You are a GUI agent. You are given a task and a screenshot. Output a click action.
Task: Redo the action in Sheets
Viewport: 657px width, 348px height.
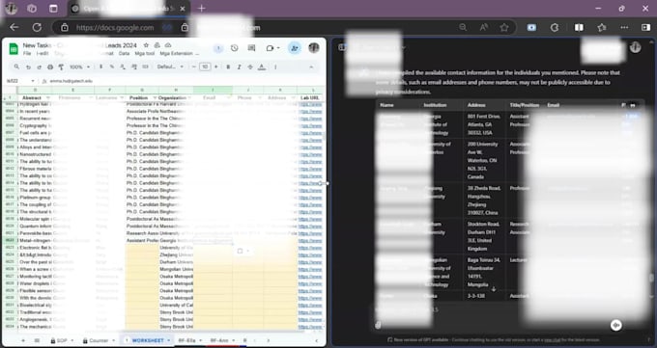pyautogui.click(x=39, y=67)
